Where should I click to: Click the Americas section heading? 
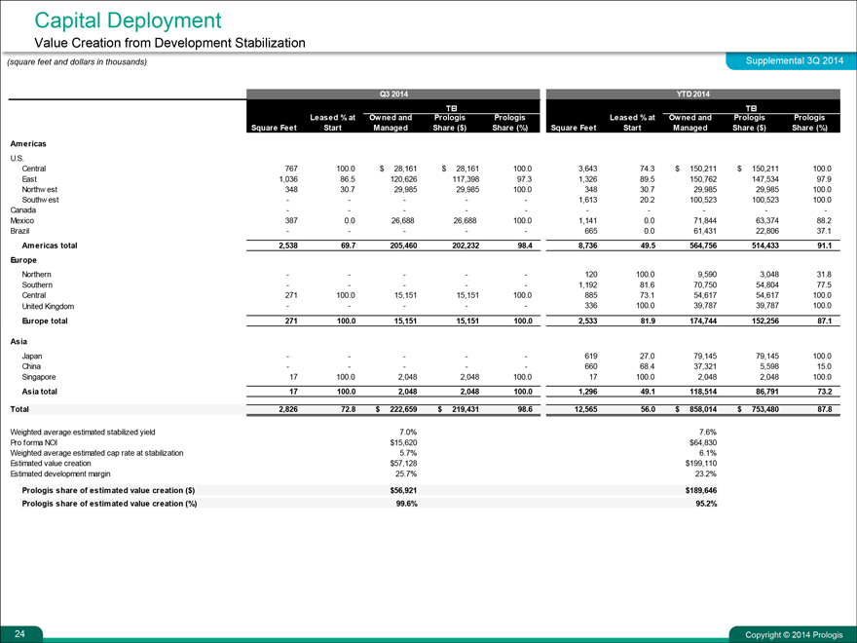(x=28, y=143)
